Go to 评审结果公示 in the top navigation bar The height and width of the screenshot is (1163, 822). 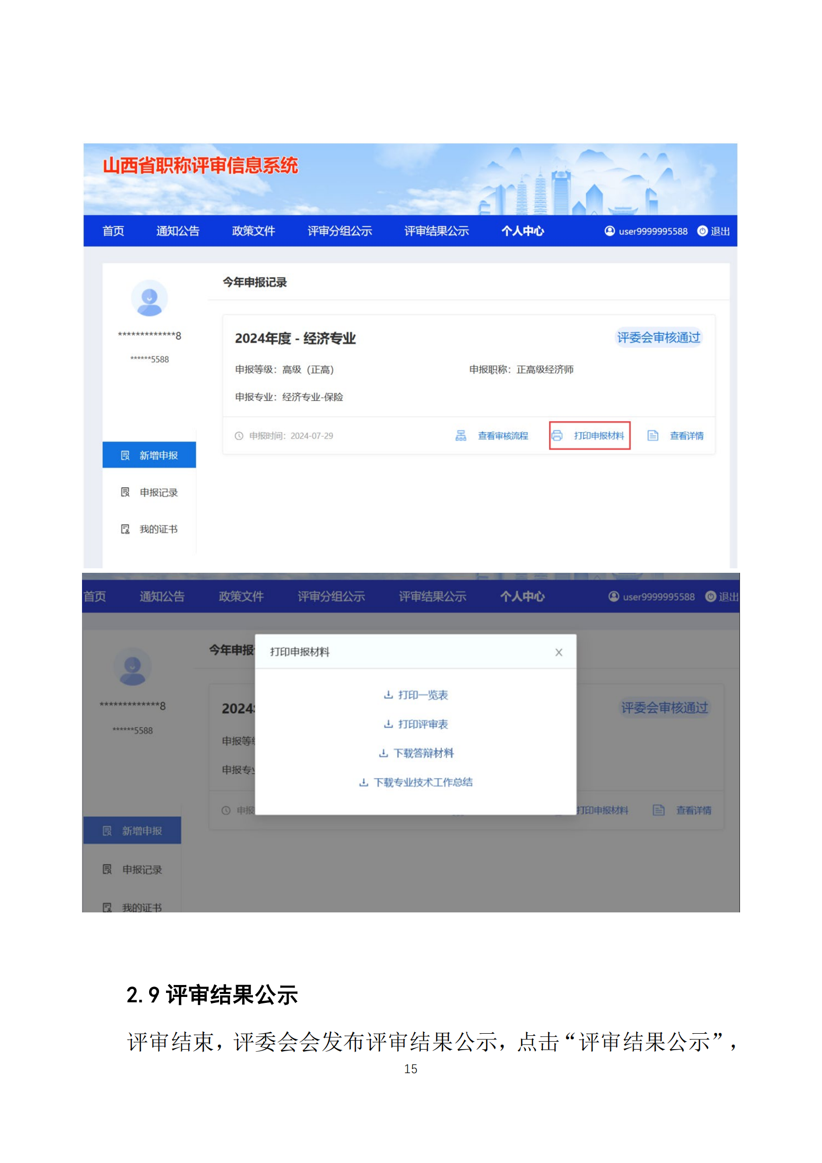coord(436,231)
